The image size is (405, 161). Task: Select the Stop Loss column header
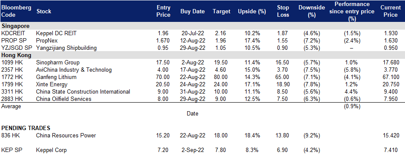(283, 11)
